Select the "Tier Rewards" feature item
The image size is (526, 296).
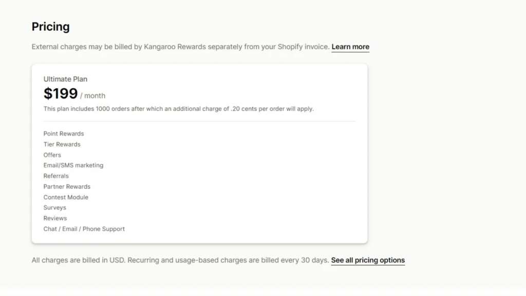coord(62,144)
